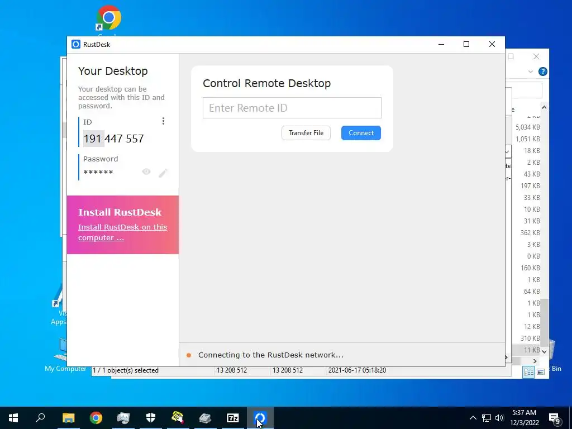The height and width of the screenshot is (429, 572).
Task: Open the notification center icon
Action: tap(555, 418)
